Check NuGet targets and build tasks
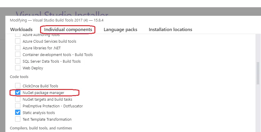The width and height of the screenshot is (261, 132). [x=18, y=99]
